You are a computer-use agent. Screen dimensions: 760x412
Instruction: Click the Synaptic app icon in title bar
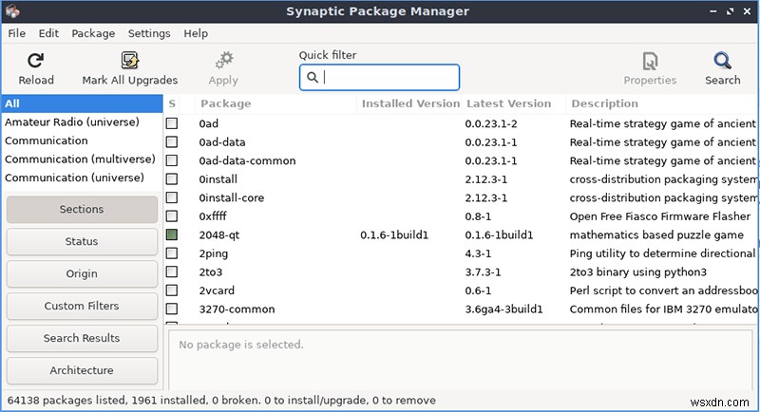tap(12, 10)
